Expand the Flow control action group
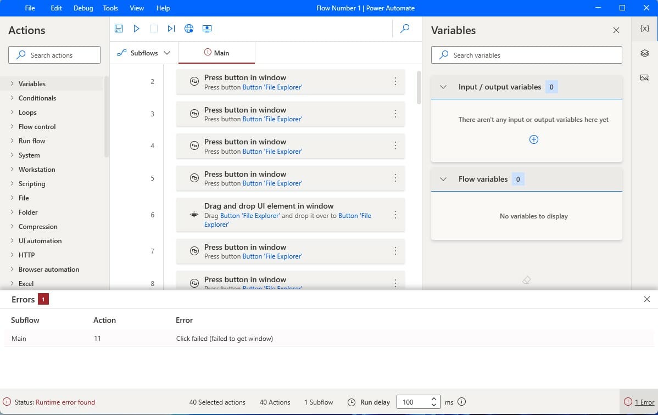The height and width of the screenshot is (415, 658). (x=12, y=126)
